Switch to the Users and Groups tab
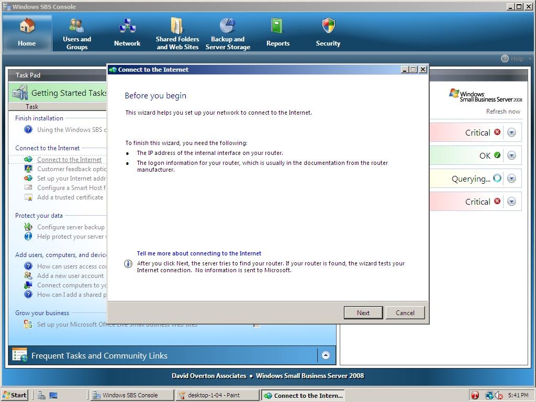The width and height of the screenshot is (536, 402). [x=77, y=33]
